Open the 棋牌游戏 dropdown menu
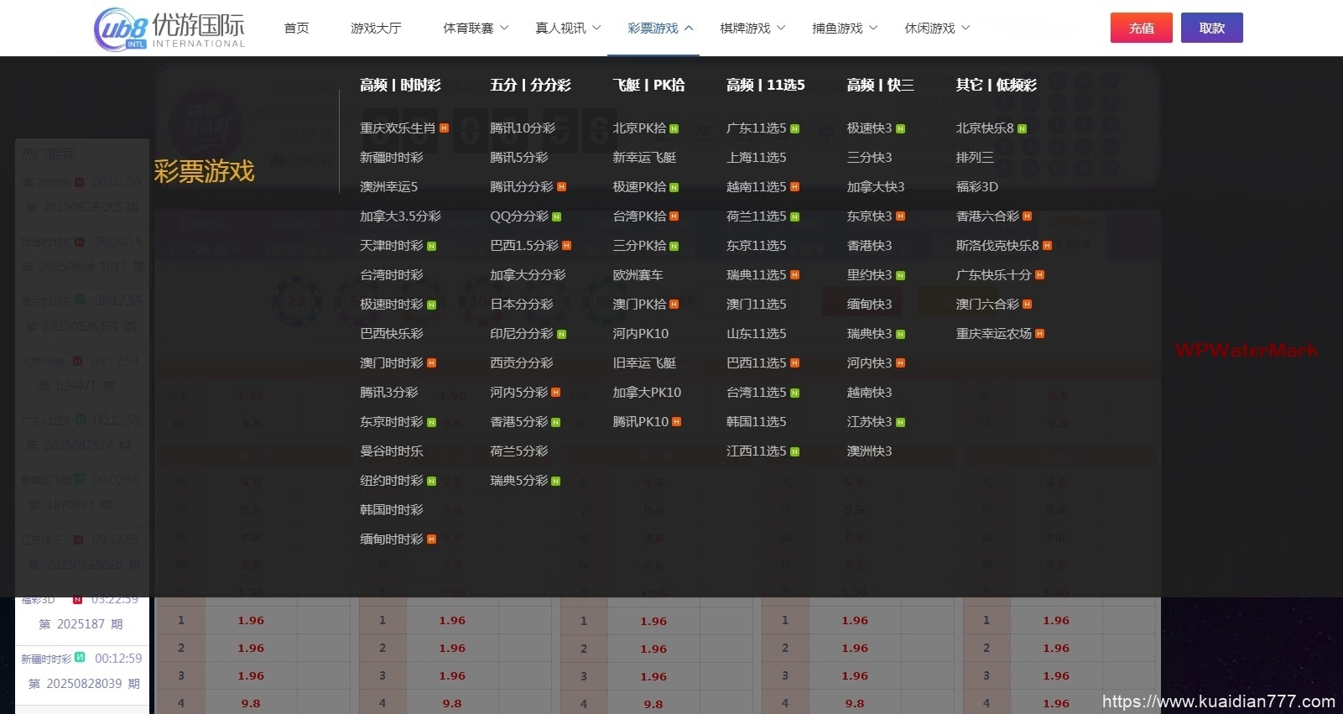1343x714 pixels. (x=752, y=29)
